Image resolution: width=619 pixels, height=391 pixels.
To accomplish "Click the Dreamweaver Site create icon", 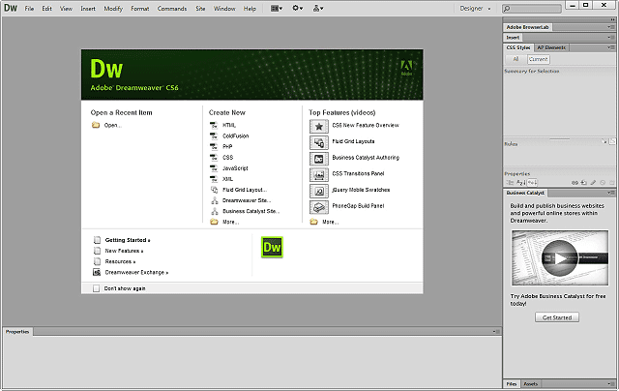I will tap(214, 200).
